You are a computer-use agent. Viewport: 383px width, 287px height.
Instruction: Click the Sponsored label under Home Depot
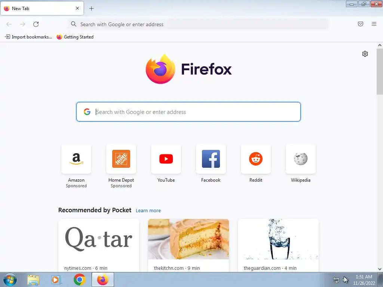121,186
